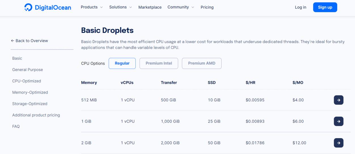Click arrow button for 512 MiB droplet
355x154 pixels.
click(339, 100)
